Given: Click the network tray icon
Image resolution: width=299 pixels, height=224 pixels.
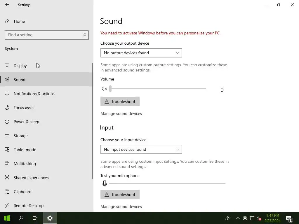Looking at the screenshot, I should [252, 218].
